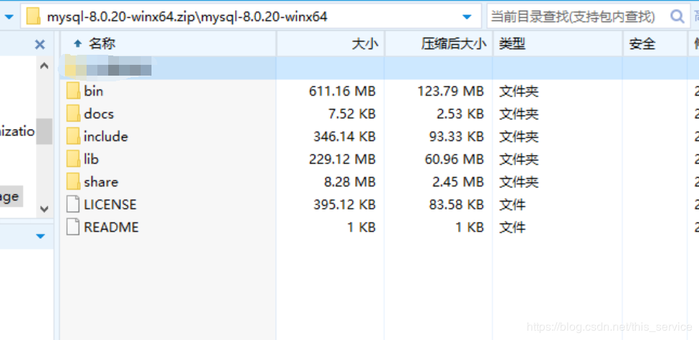Click the 93.33 KB compressed size
699x340 pixels.
click(x=456, y=137)
